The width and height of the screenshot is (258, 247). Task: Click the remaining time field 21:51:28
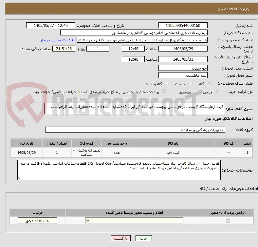(64, 49)
